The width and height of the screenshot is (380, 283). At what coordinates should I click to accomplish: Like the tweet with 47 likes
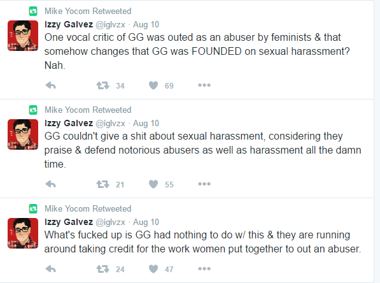click(153, 269)
